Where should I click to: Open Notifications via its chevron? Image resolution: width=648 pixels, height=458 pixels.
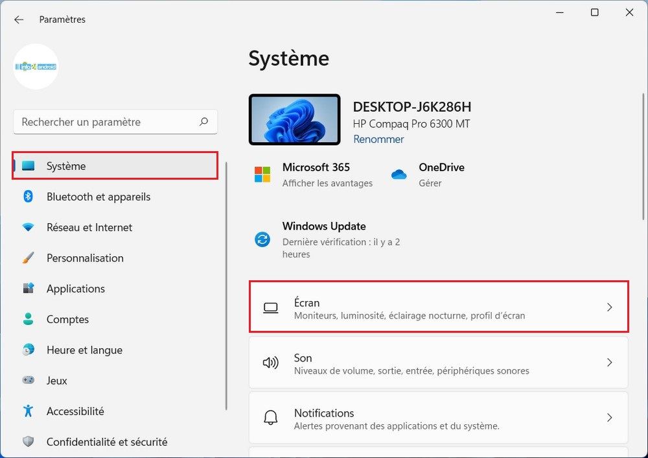(610, 417)
